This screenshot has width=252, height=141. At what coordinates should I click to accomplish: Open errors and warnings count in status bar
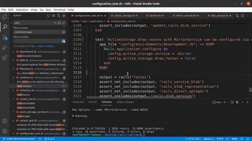pyautogui.click(x=49, y=139)
